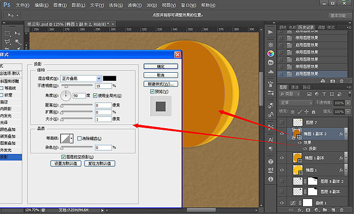Open the 文件(F) menu
Viewport: 354px width, 214px height.
(x=23, y=5)
